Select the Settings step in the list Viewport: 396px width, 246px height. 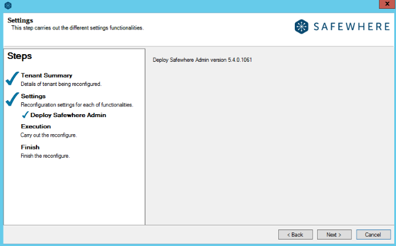coord(33,96)
